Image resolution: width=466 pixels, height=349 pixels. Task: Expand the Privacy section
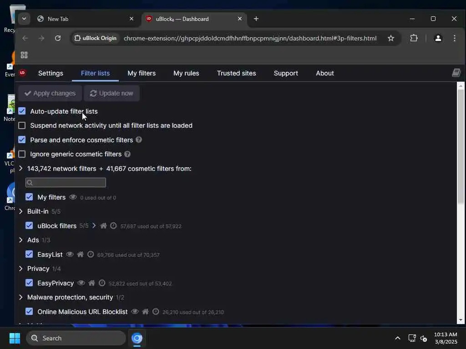click(x=21, y=269)
